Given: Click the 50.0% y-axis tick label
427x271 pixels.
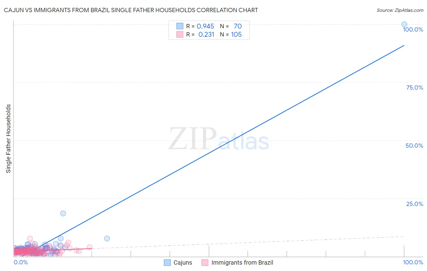Looking at the screenshot, I should point(414,146).
